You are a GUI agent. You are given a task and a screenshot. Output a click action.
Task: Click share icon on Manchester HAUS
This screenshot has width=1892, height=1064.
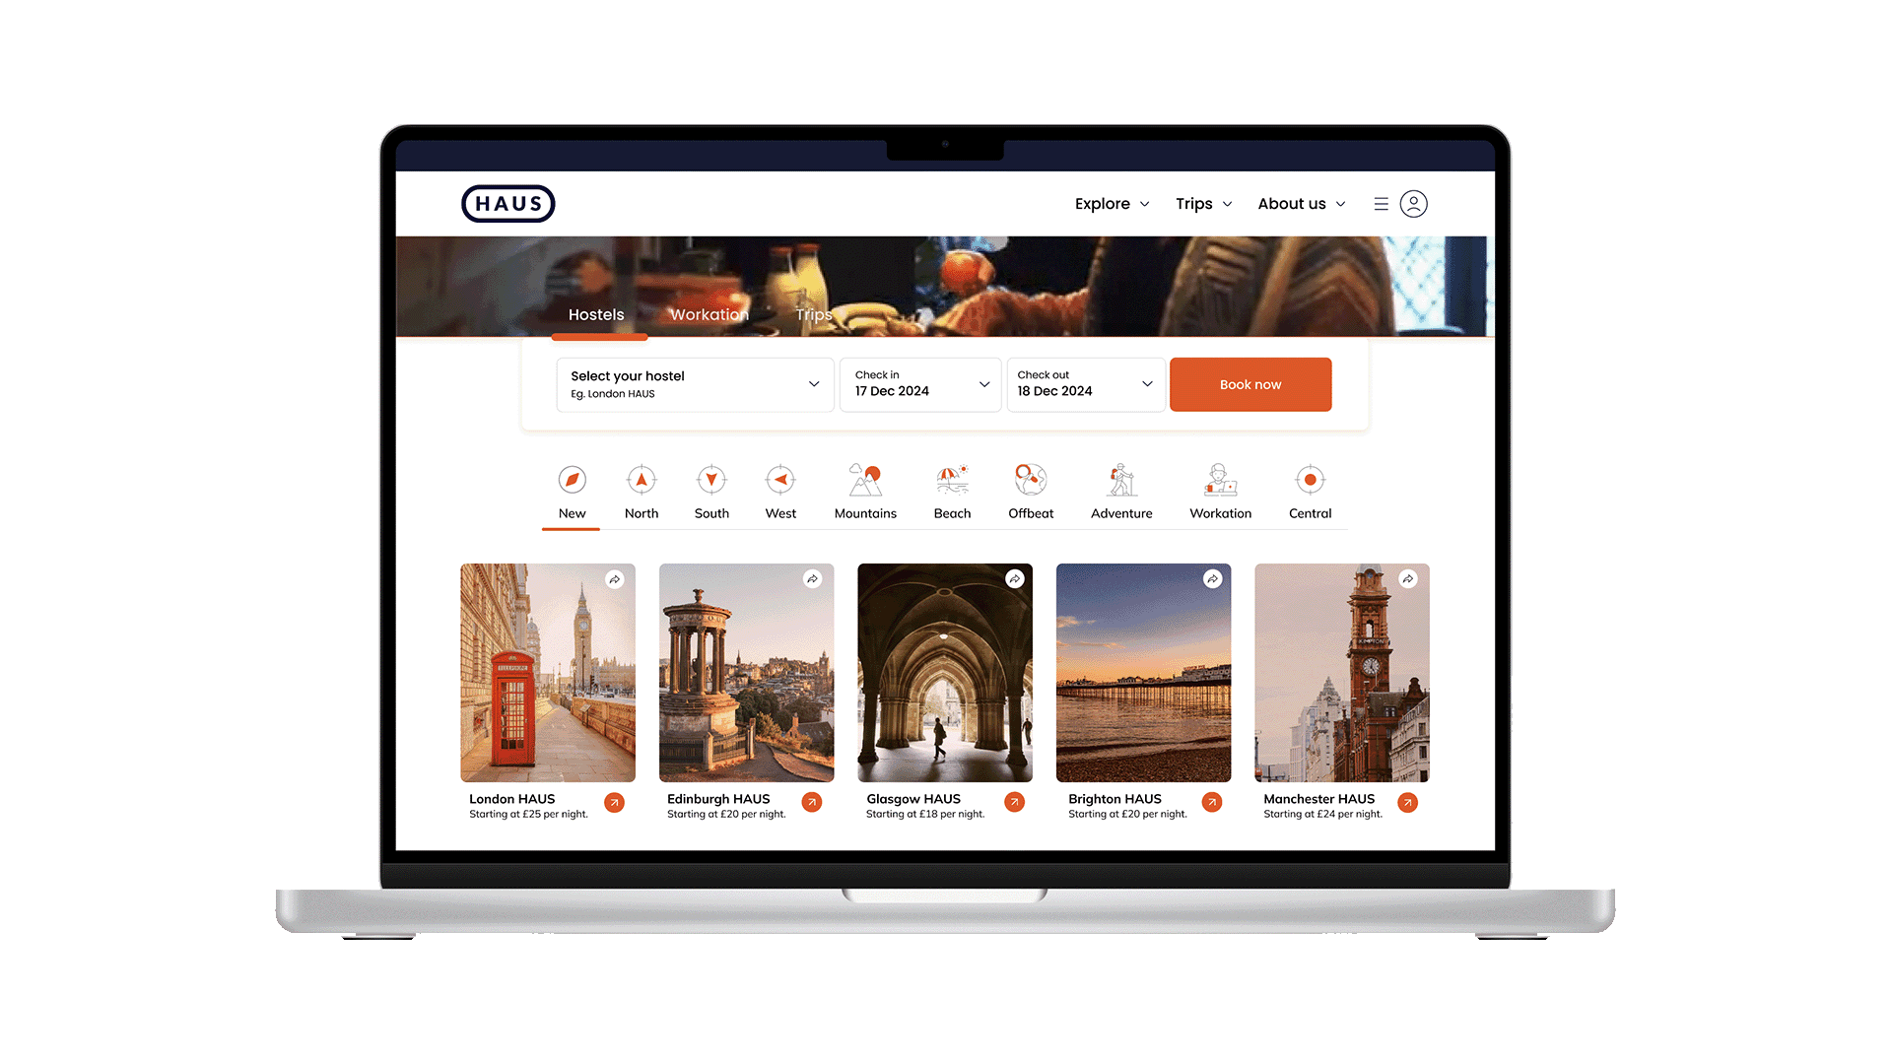point(1408,579)
